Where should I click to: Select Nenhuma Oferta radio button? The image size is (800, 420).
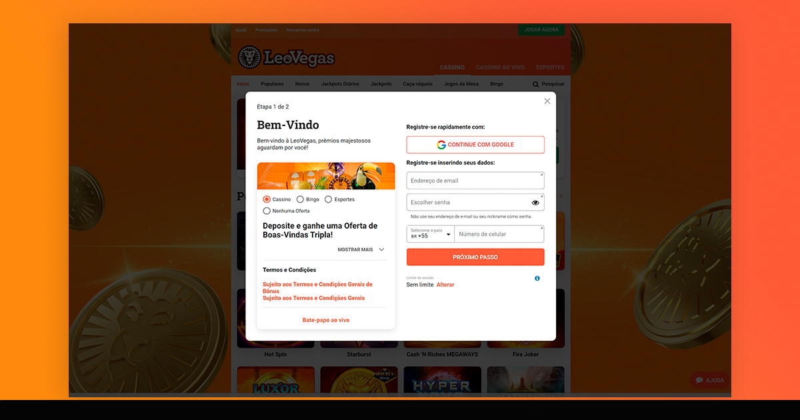(267, 211)
